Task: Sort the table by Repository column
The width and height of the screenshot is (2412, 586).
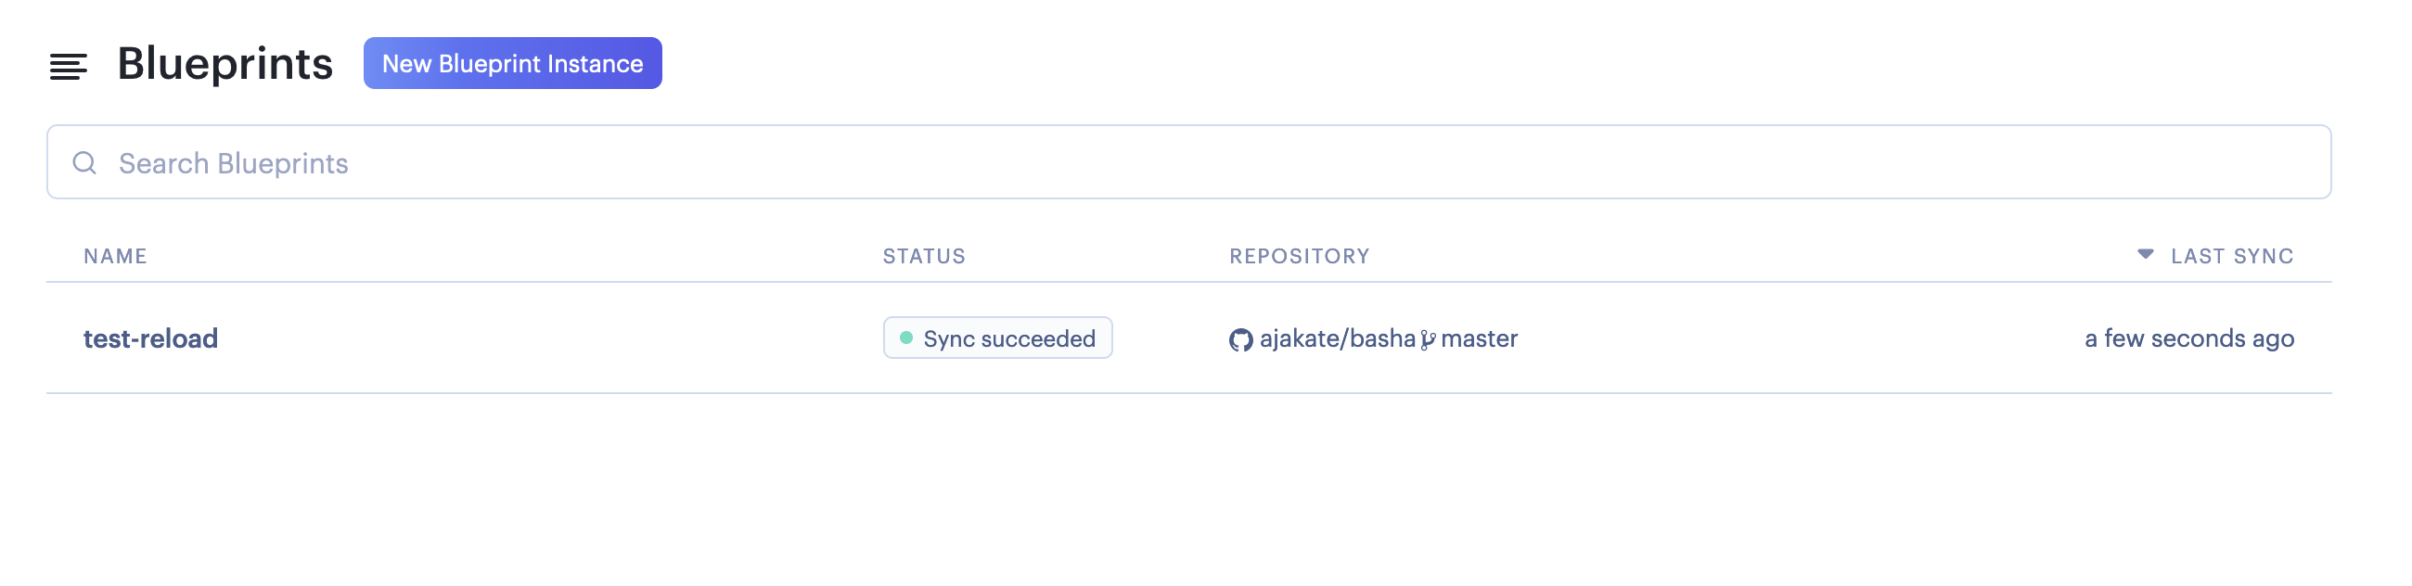Action: (x=1299, y=257)
